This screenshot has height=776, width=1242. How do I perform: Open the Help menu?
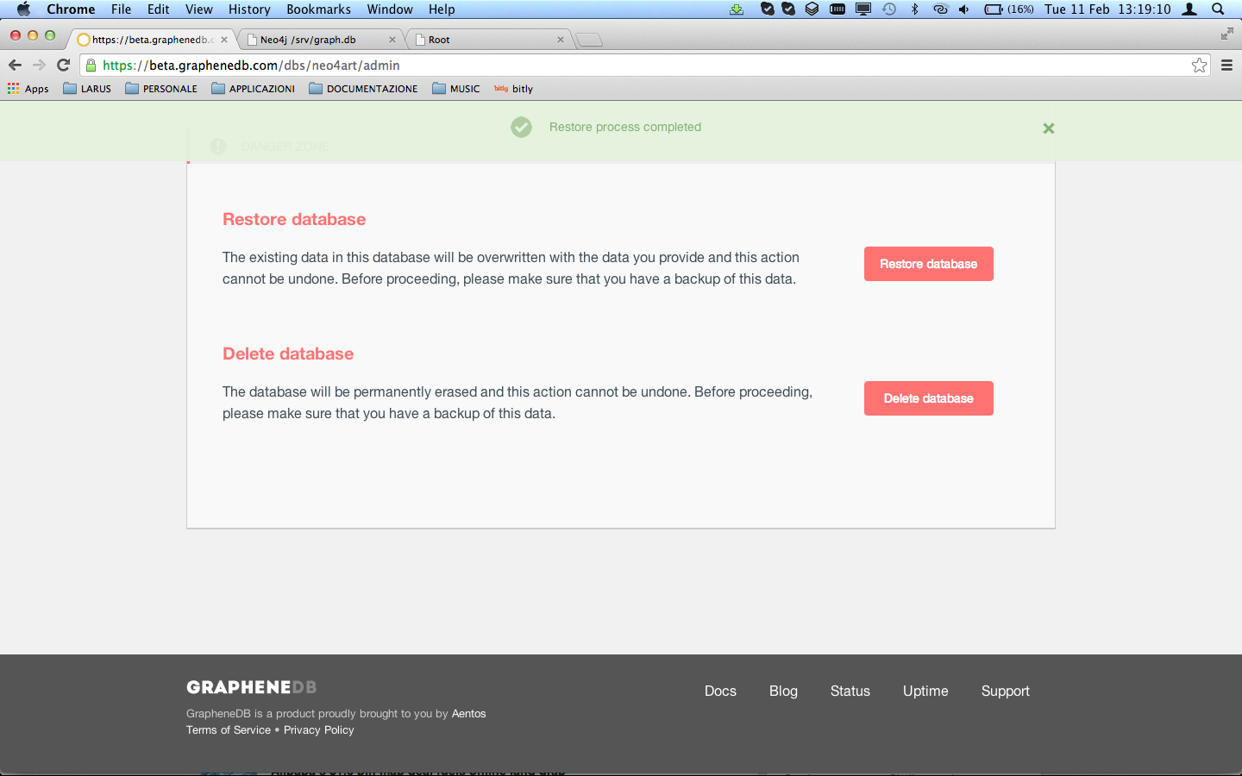(x=442, y=9)
